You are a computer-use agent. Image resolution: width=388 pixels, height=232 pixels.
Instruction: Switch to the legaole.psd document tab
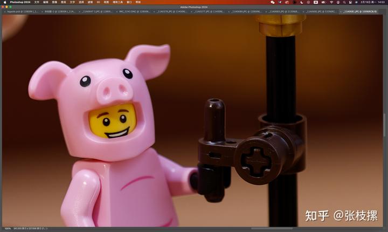tap(23, 12)
